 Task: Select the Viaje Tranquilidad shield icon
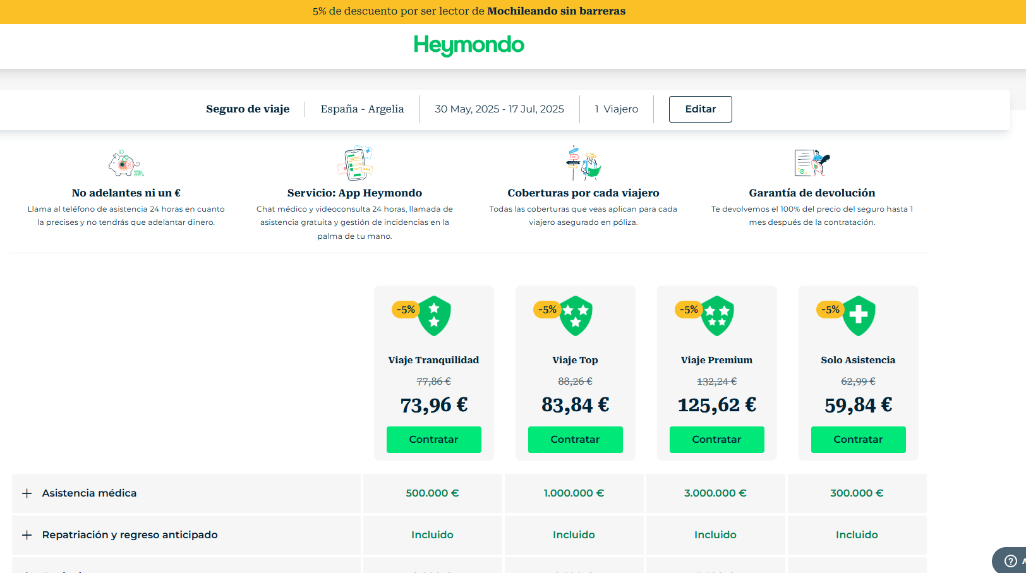click(x=434, y=317)
